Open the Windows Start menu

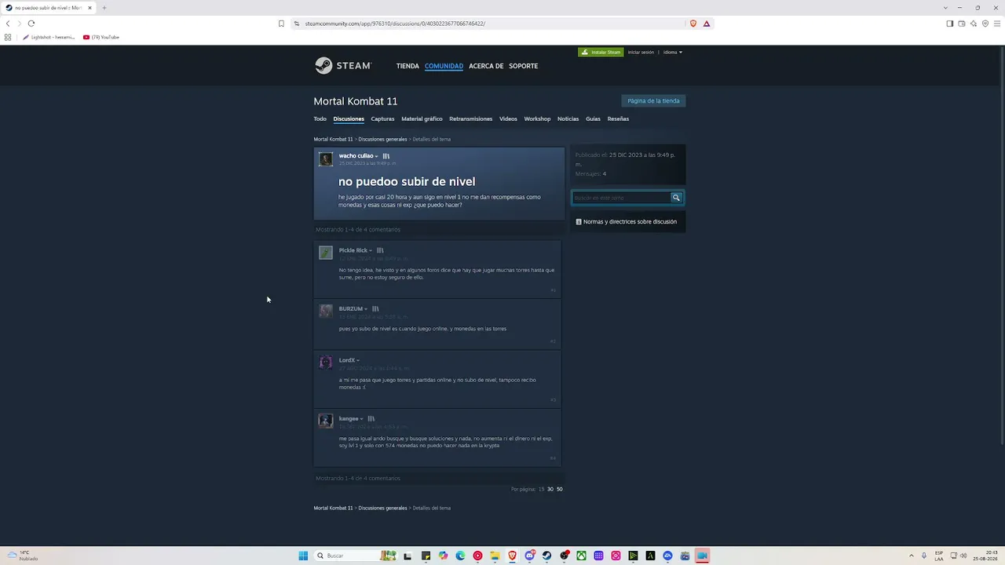pyautogui.click(x=303, y=556)
